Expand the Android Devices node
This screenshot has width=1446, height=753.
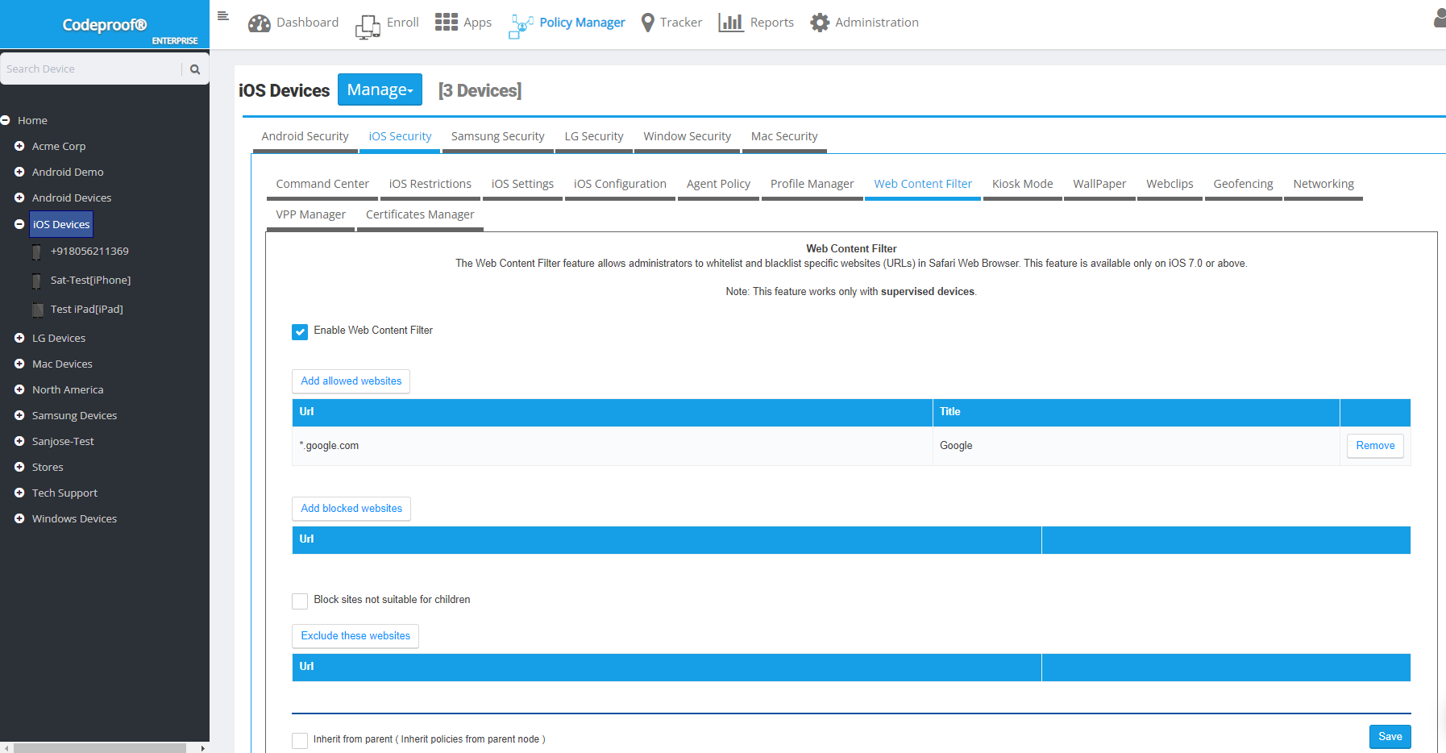tap(19, 198)
